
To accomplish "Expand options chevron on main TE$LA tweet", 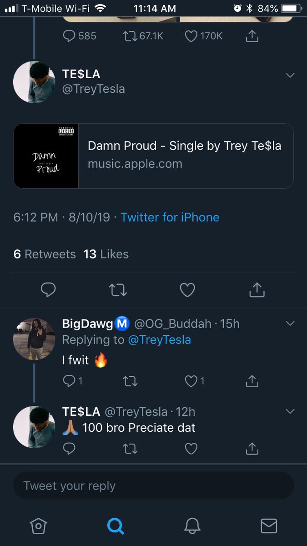I will pyautogui.click(x=290, y=75).
